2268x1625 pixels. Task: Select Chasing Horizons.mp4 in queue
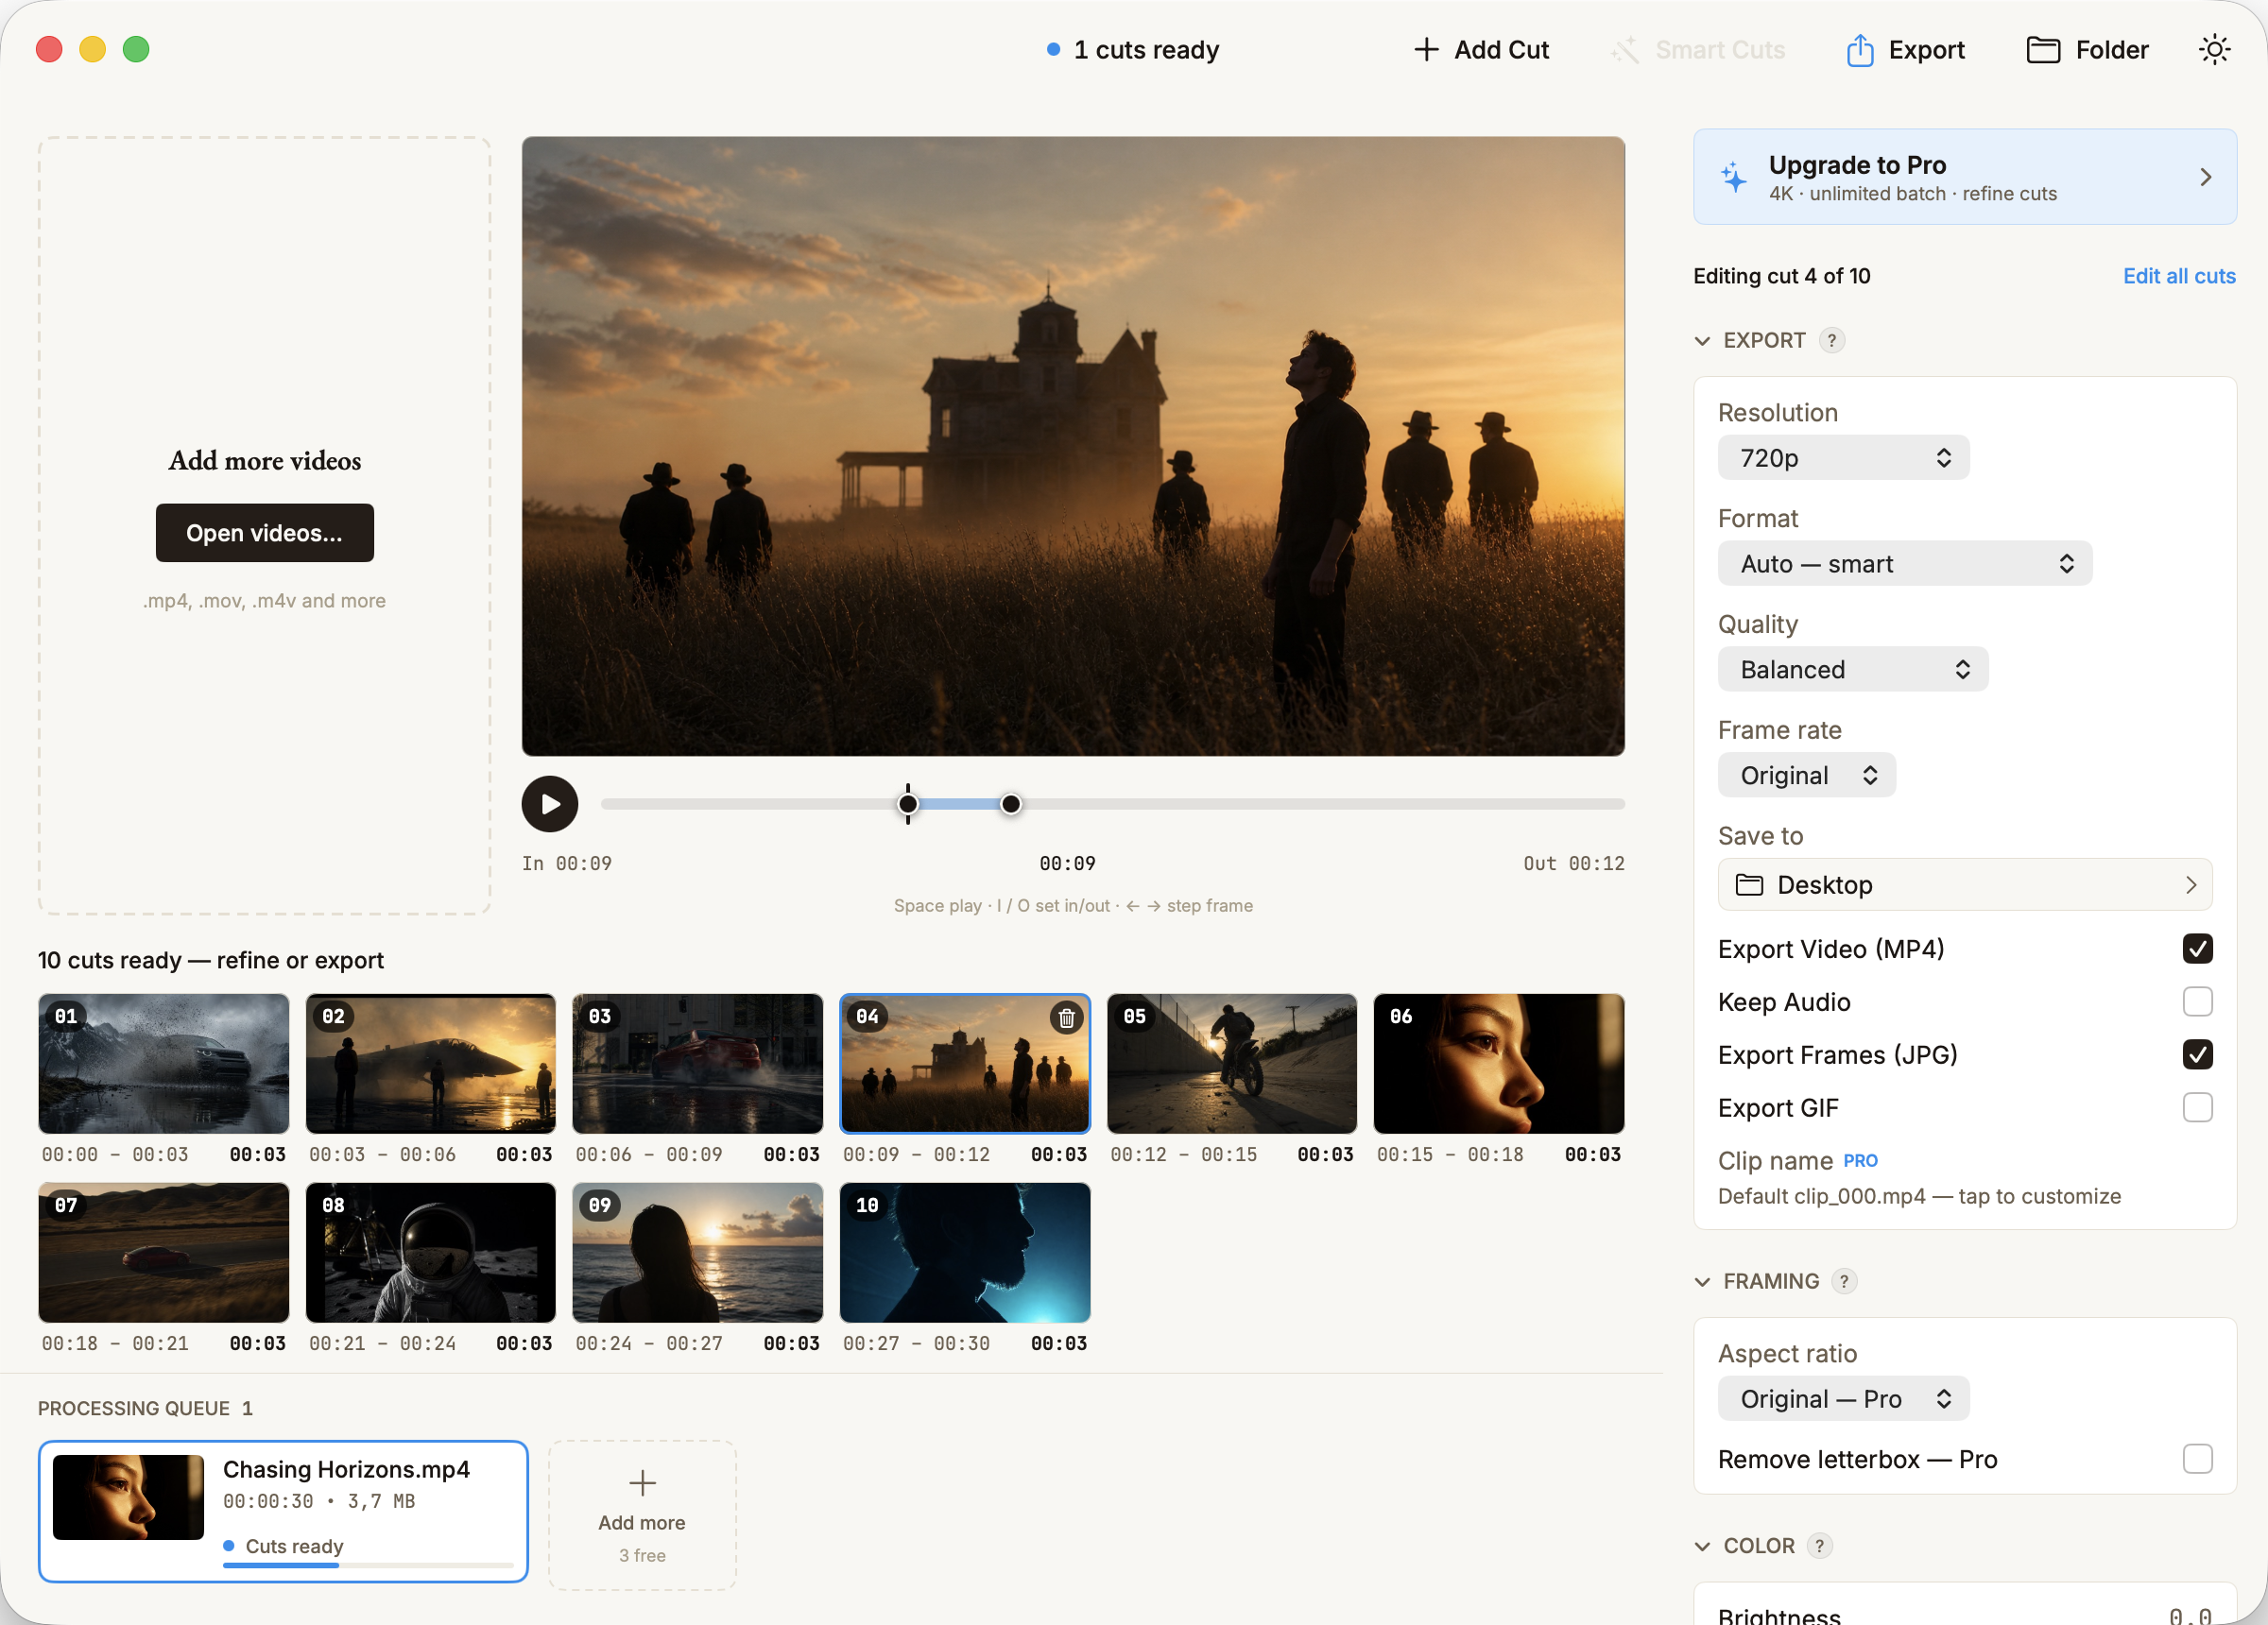tap(283, 1512)
